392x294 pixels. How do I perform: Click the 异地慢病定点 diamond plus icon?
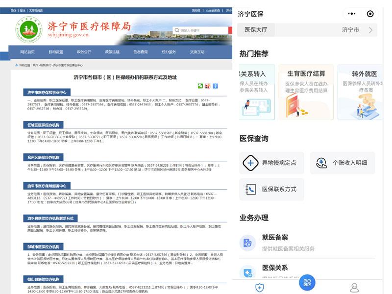[x=250, y=163]
